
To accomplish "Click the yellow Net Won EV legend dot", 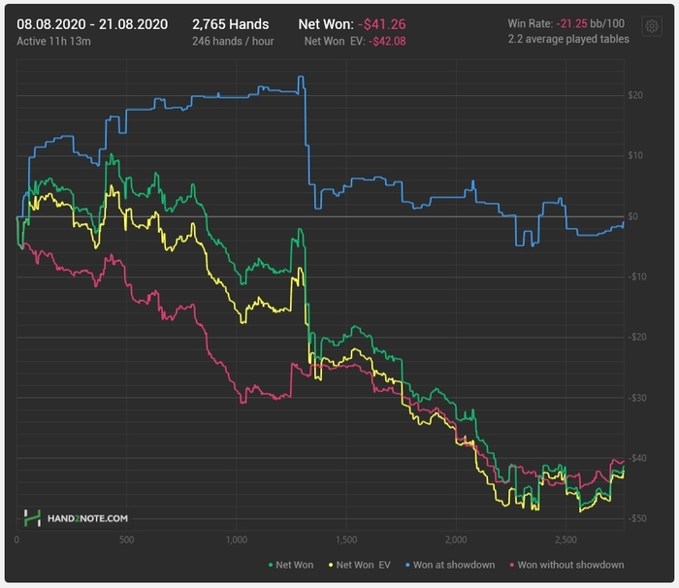I will tap(331, 565).
